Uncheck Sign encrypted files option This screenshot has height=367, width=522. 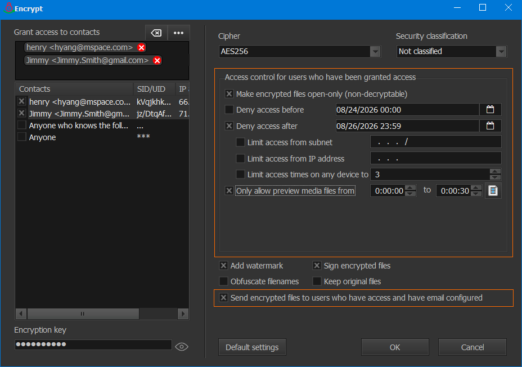[x=317, y=266]
